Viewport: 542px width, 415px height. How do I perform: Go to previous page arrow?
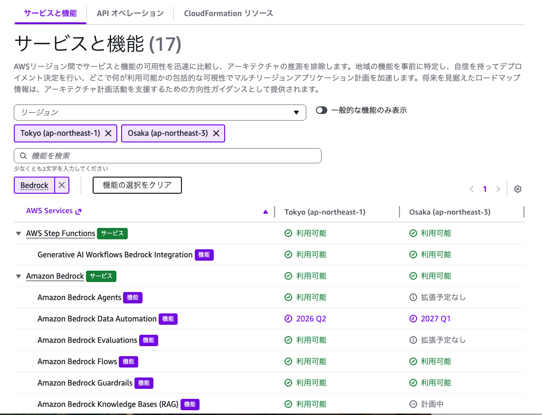(472, 189)
